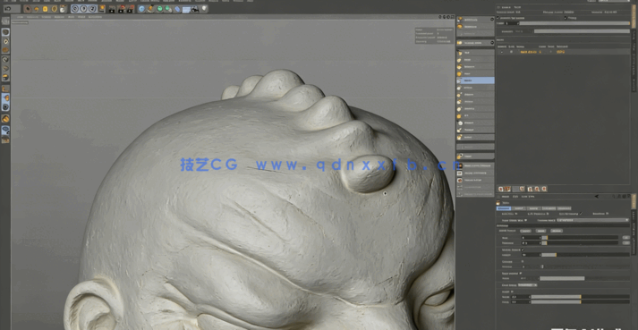Select the Pinch sculpt brush
Screen dimensions: 638x330
[475, 88]
